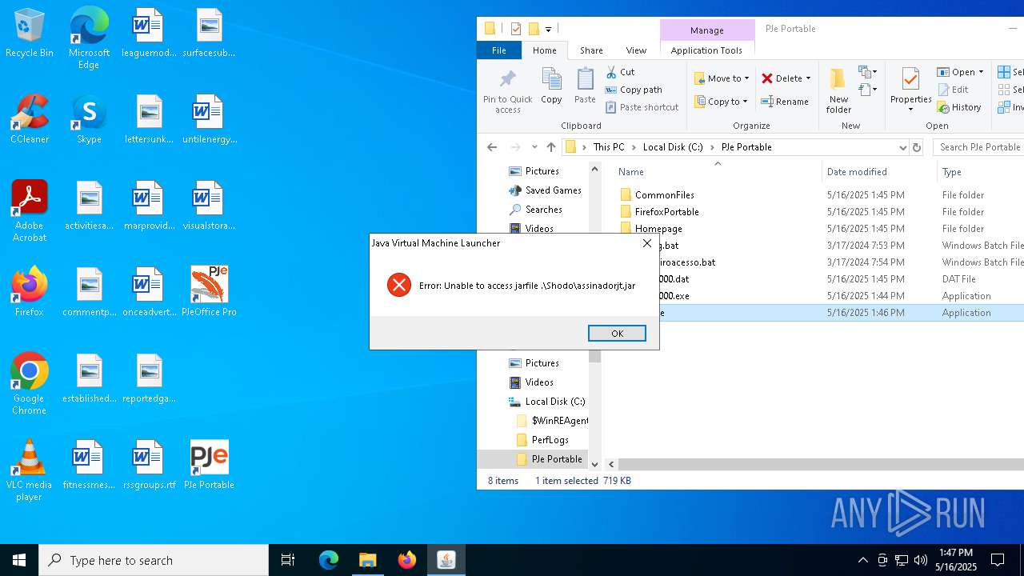The image size is (1024, 576).
Task: Click the horizontal scrollbar left arrow
Action: coord(611,464)
